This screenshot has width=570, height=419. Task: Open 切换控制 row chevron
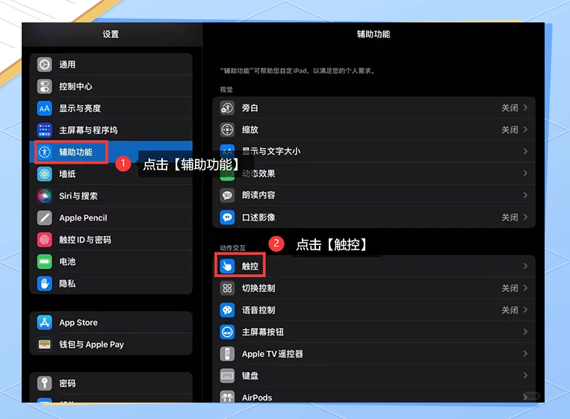click(525, 288)
